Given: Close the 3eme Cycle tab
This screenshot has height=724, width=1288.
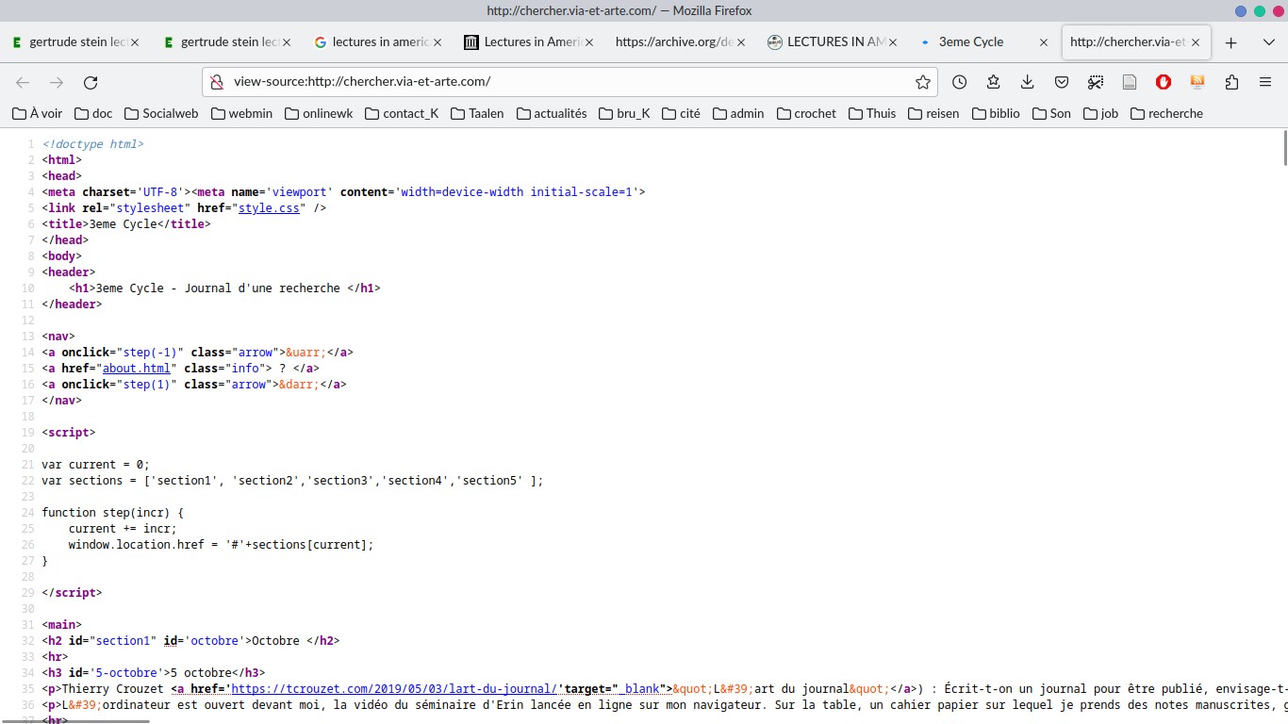Looking at the screenshot, I should [x=1044, y=42].
